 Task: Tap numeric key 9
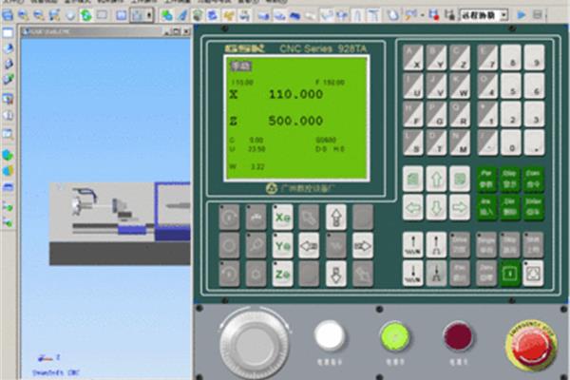pyautogui.click(x=534, y=57)
